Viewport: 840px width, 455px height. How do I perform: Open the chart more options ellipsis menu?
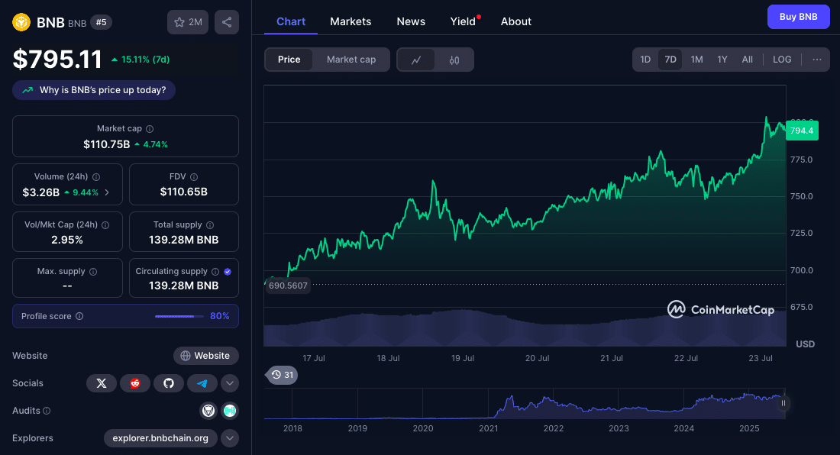pos(816,60)
